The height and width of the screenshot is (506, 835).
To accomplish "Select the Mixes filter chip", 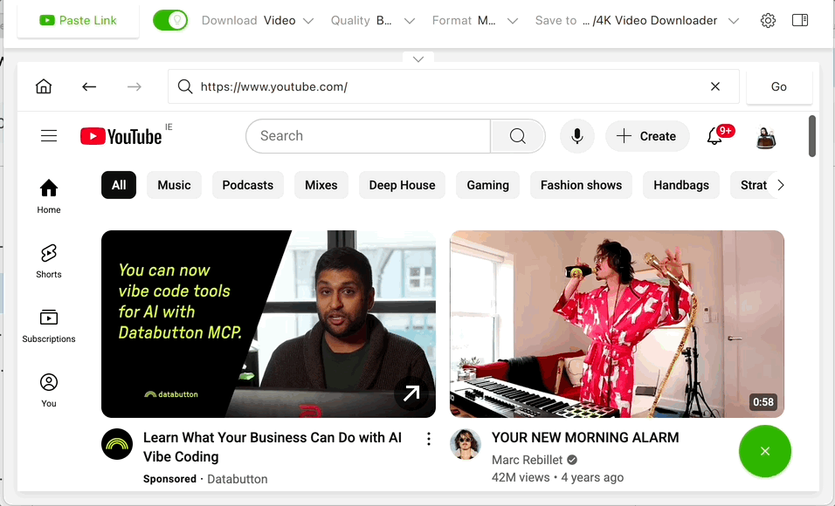I will click(x=321, y=185).
